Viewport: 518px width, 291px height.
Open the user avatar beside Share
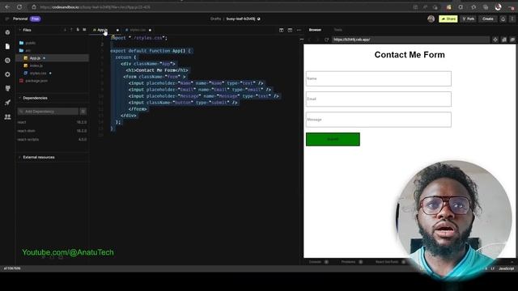431,19
